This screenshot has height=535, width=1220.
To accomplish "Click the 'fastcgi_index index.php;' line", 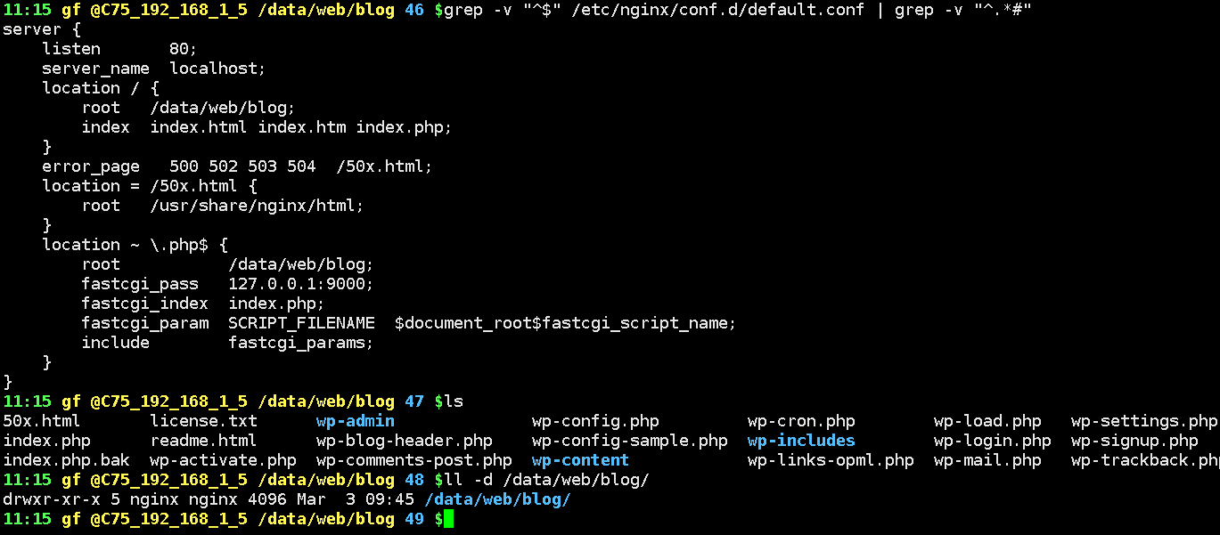I will pyautogui.click(x=203, y=304).
